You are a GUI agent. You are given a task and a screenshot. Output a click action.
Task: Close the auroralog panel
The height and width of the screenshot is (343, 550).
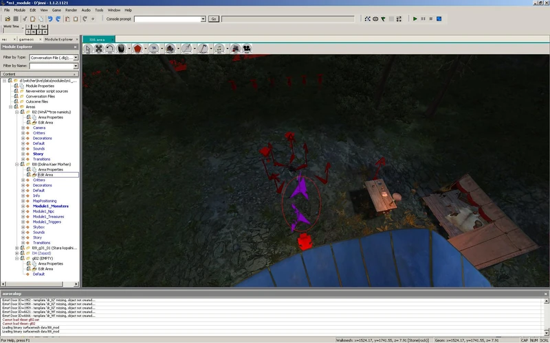pyautogui.click(x=545, y=294)
